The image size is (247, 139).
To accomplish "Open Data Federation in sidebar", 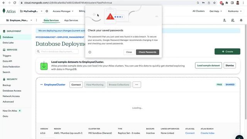I will [x=11, y=67].
